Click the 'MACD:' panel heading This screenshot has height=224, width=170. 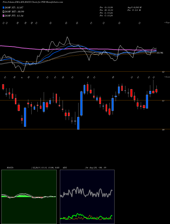pos(10,168)
